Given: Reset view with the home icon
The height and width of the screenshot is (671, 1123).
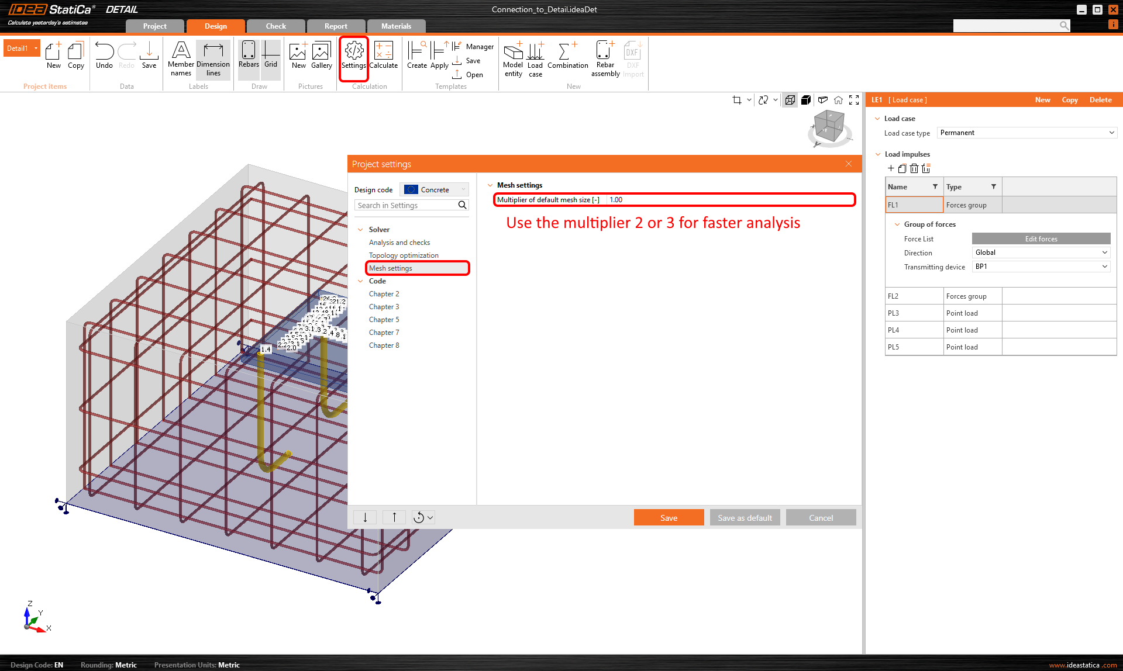Looking at the screenshot, I should [838, 100].
